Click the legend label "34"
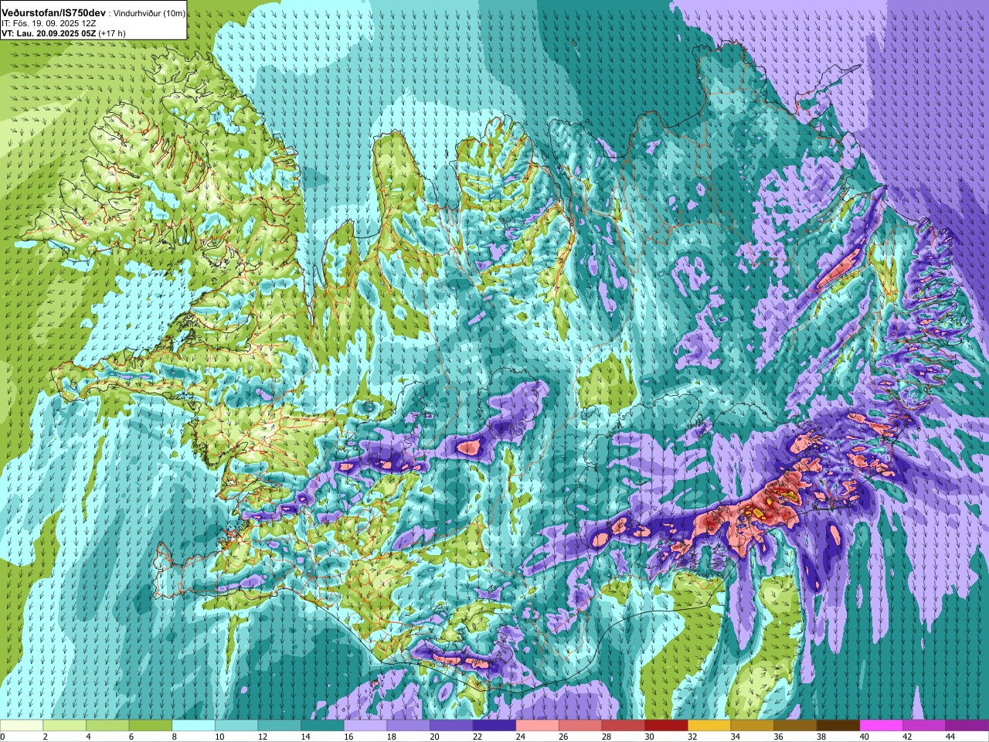This screenshot has height=742, width=989. (735, 737)
